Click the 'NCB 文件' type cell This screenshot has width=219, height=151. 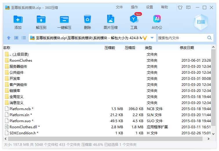pos(155,109)
